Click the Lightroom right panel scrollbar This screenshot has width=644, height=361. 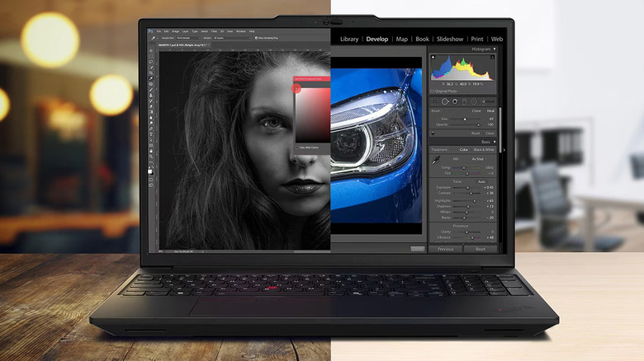pos(500,131)
